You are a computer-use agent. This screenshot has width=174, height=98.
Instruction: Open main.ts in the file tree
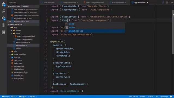23,48
